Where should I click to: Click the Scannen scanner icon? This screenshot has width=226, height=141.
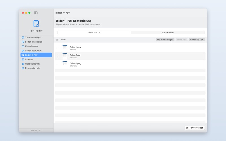tap(23, 60)
